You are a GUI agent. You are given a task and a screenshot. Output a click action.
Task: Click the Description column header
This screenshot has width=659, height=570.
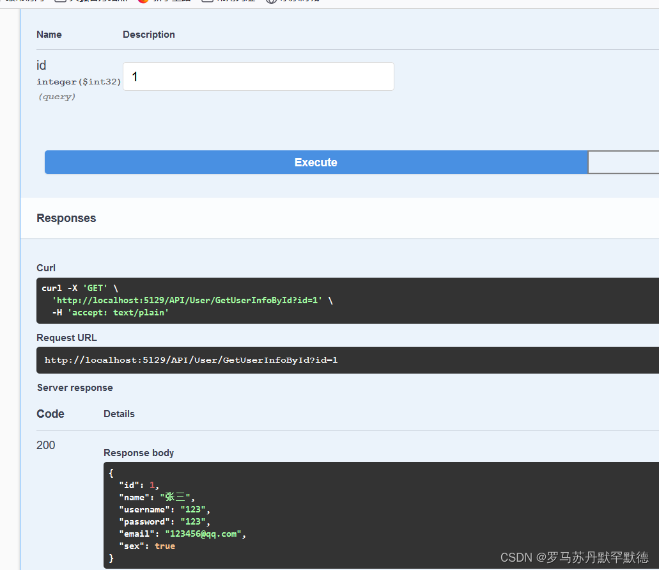tap(149, 35)
